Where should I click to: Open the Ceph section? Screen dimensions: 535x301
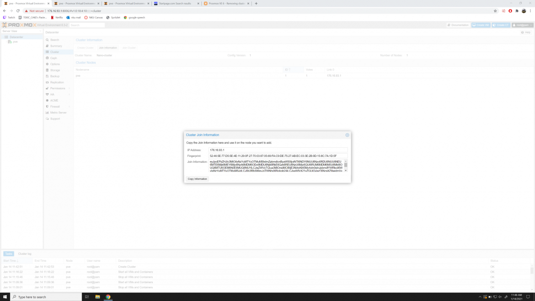[53, 58]
